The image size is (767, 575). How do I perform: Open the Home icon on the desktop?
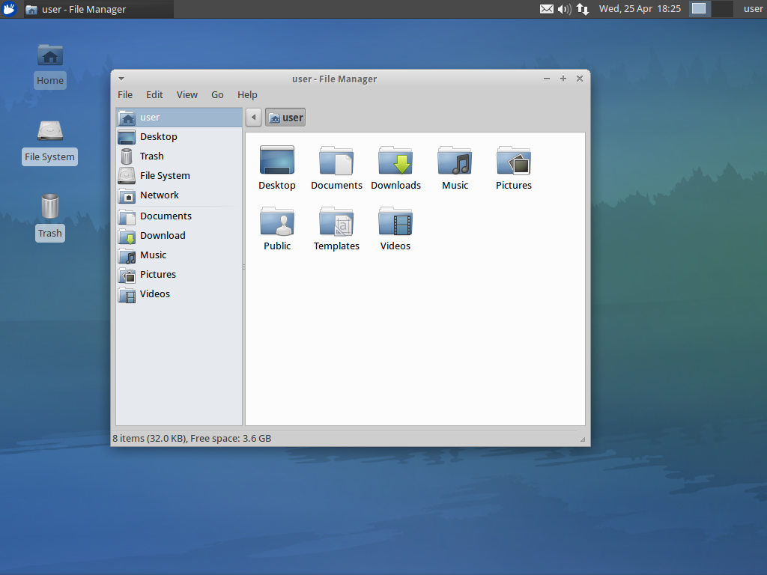pos(50,56)
